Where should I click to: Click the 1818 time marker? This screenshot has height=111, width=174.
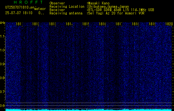click(x=135, y=24)
